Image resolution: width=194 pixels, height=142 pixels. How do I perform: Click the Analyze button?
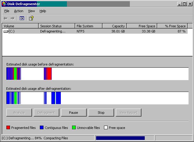click(x=19, y=113)
